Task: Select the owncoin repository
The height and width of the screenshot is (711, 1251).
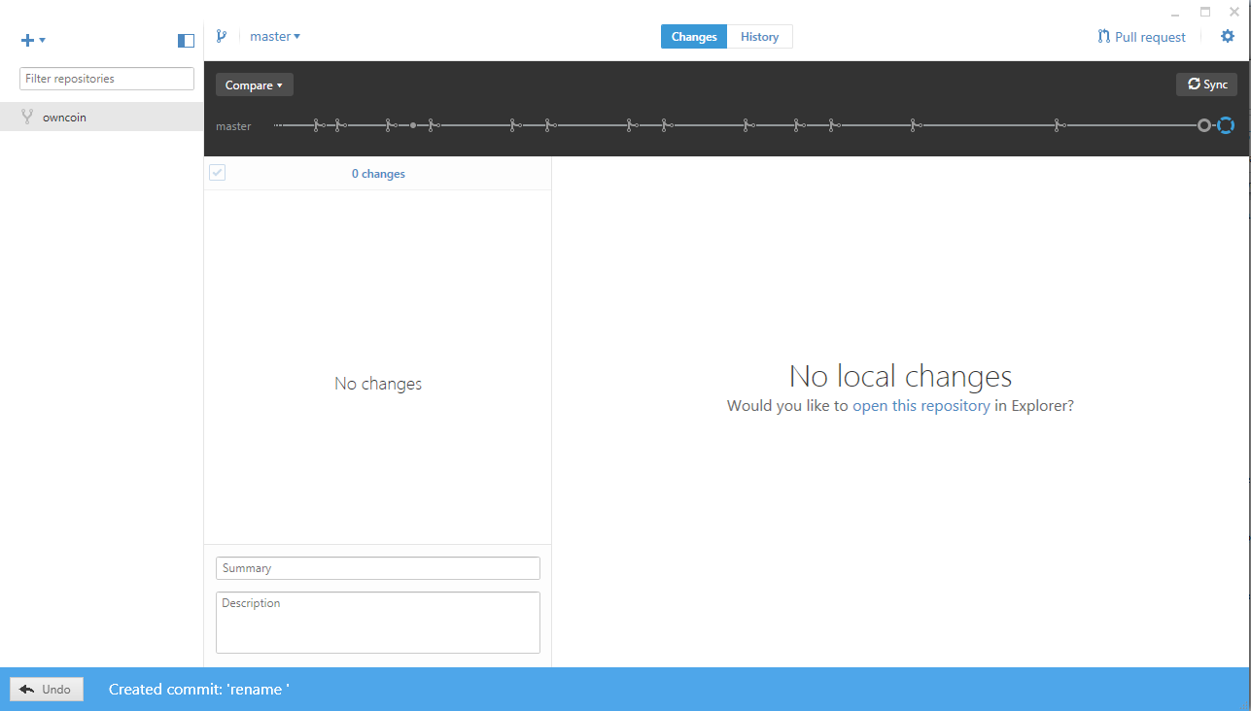Action: 102,117
